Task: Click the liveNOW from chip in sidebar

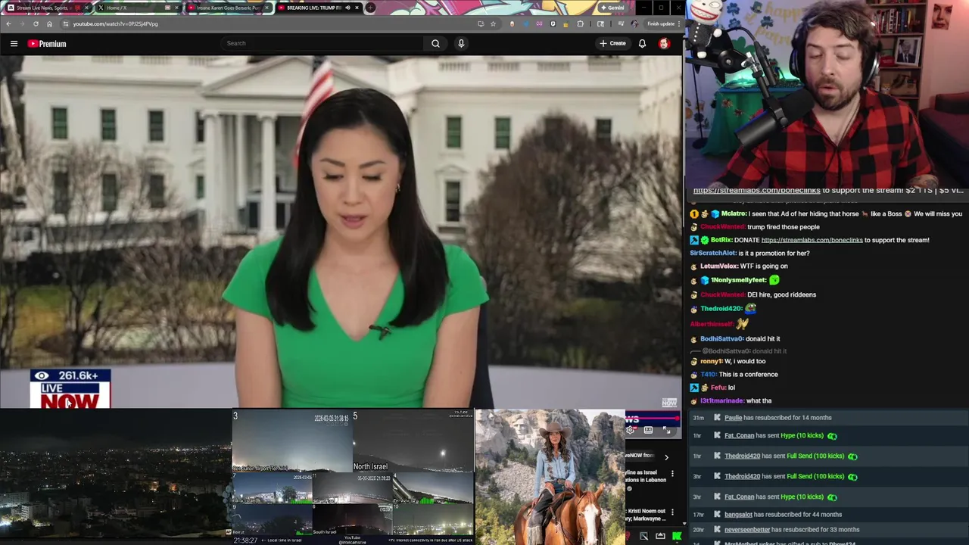Action: pyautogui.click(x=642, y=455)
